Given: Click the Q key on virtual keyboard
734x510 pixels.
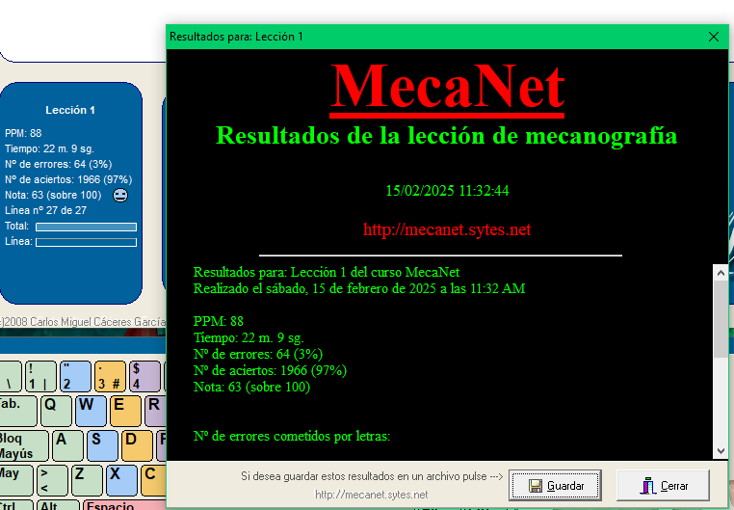Looking at the screenshot, I should (x=56, y=411).
